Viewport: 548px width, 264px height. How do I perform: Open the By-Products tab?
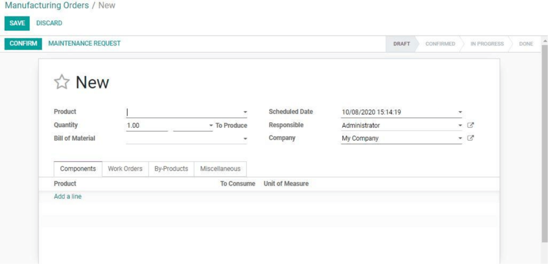pyautogui.click(x=171, y=169)
